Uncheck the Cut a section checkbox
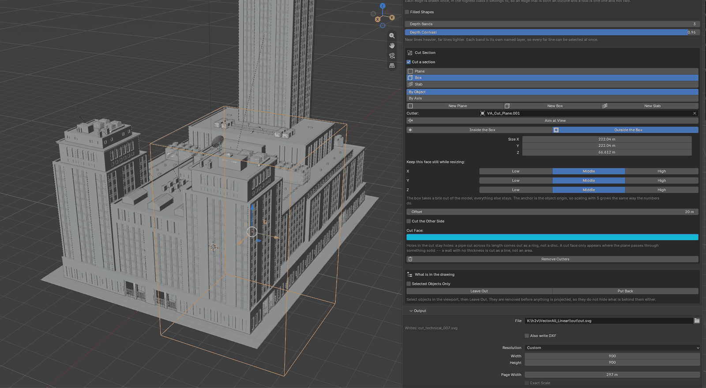Viewport: 706px width, 388px height. [409, 62]
